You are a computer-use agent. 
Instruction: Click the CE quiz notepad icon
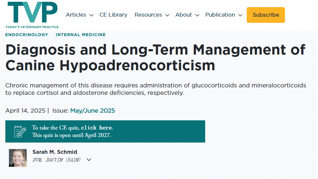[20, 131]
